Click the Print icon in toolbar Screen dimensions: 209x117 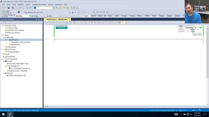click(x=13, y=8)
